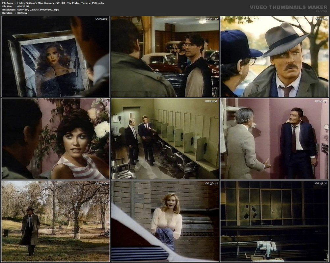Click the file size value 458.26 MB
Screen dimensions: 330x263
click(23, 7)
